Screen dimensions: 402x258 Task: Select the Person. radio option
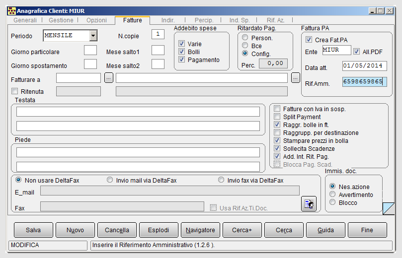(245, 37)
